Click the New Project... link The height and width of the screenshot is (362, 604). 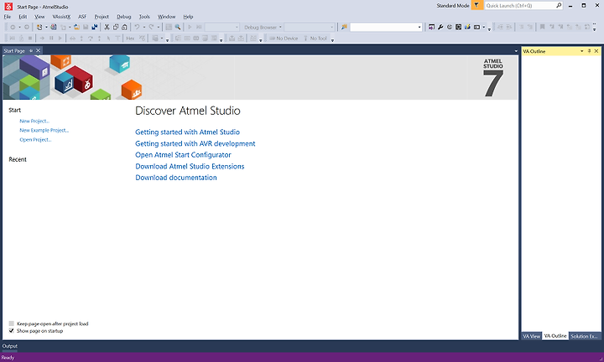(x=34, y=121)
